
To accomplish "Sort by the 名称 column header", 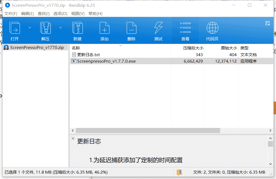I will pyautogui.click(x=121, y=48).
